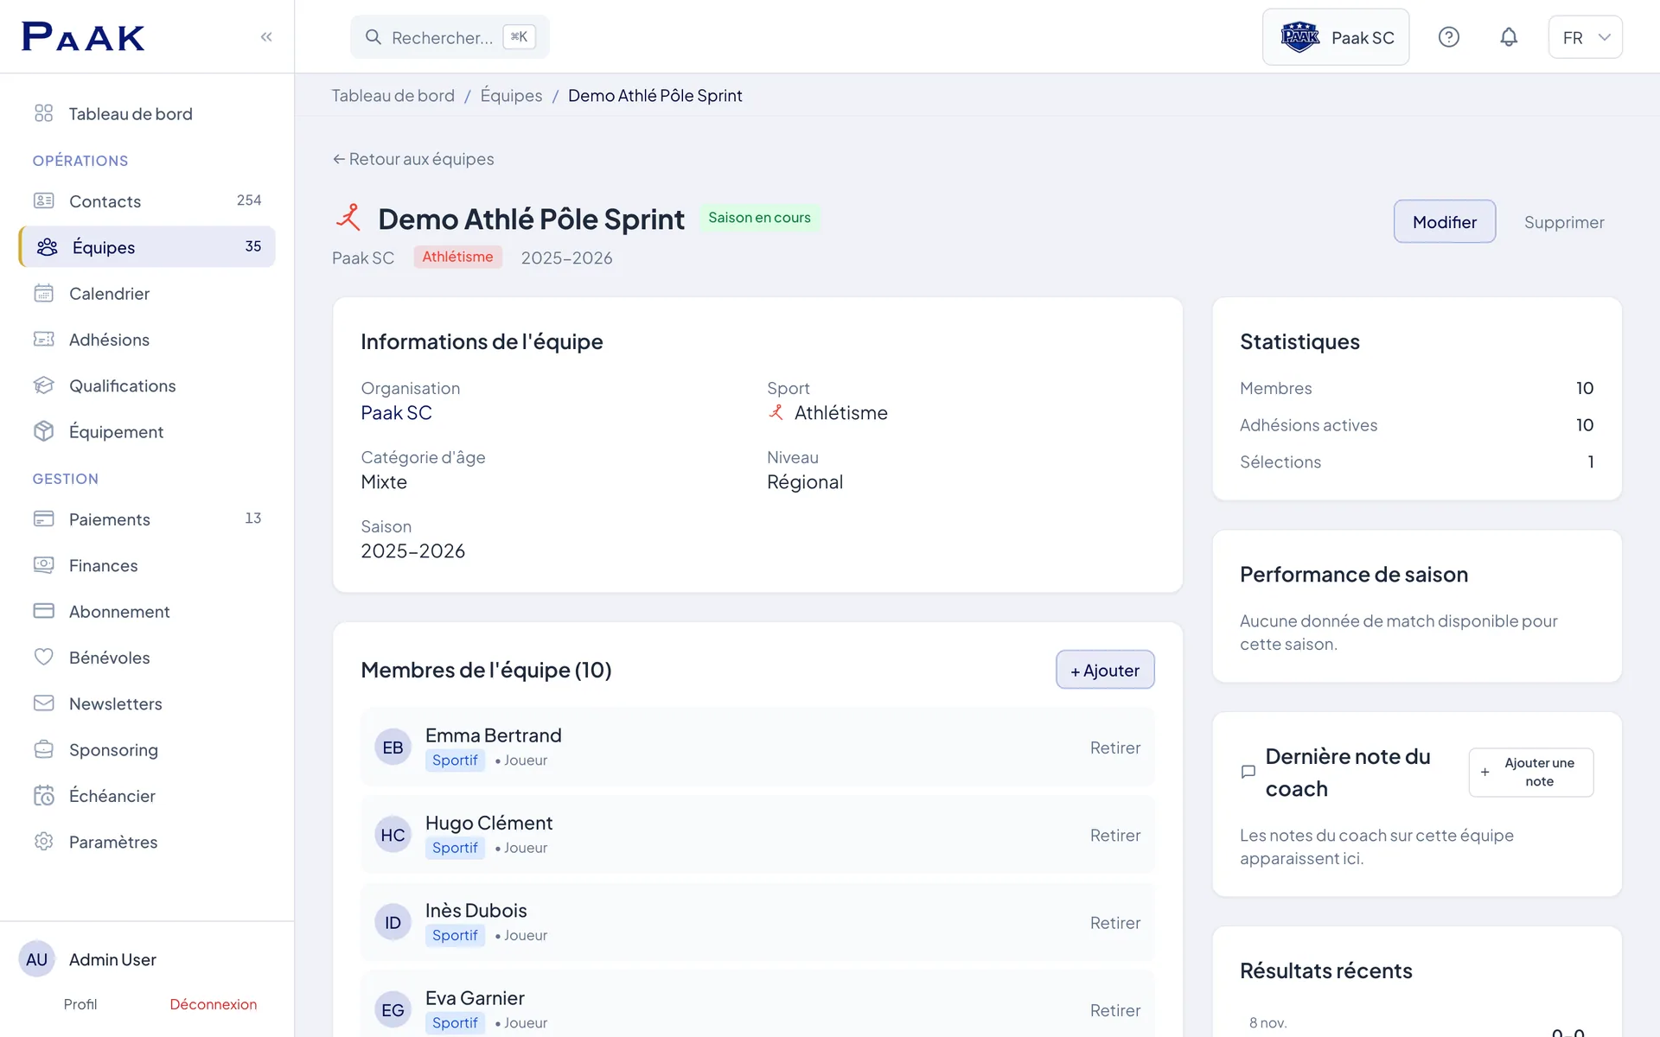Click Retirer for Emma Bertrand
The width and height of the screenshot is (1660, 1037).
pos(1114,748)
